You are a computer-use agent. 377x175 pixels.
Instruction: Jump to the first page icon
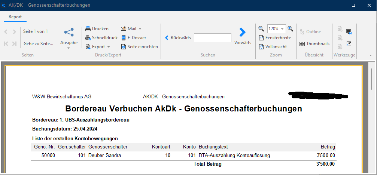point(6,44)
